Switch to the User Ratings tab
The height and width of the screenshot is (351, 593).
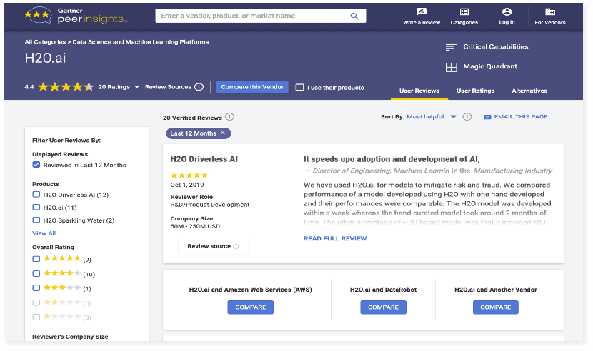coord(475,91)
